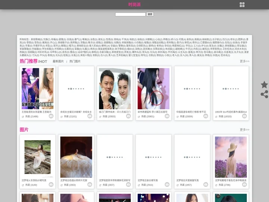This screenshot has width=269, height=202.
Task: Open 沈梦瑶火车铁轨纱裙写真 title
Action: click(x=34, y=180)
